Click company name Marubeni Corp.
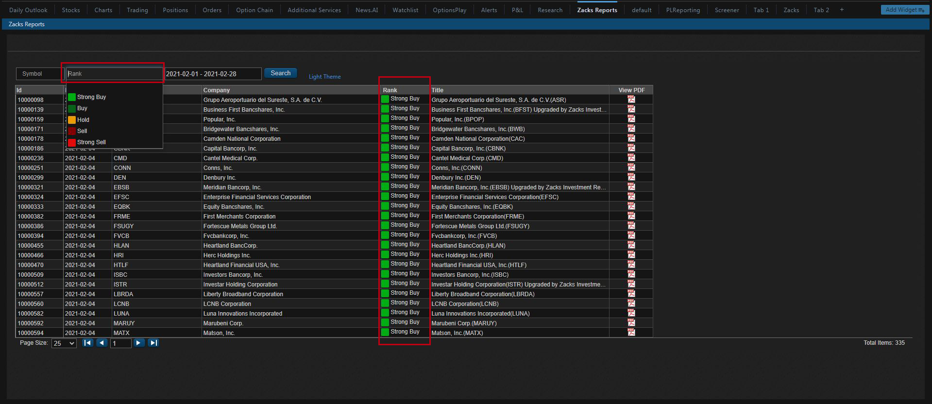The width and height of the screenshot is (932, 404). [223, 323]
